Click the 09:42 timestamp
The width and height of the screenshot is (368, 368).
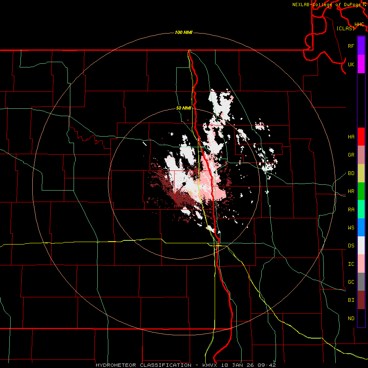[267, 365]
